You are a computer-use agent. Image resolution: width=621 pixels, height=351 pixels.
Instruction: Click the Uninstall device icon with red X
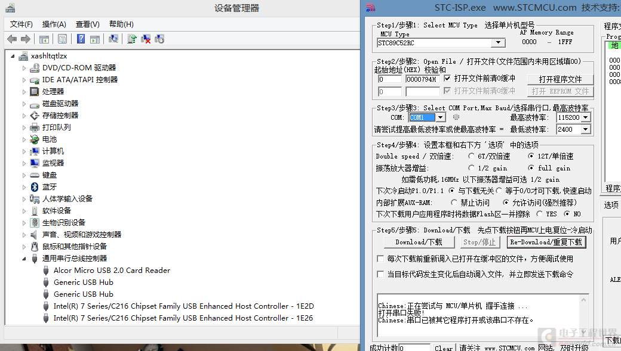[146, 39]
